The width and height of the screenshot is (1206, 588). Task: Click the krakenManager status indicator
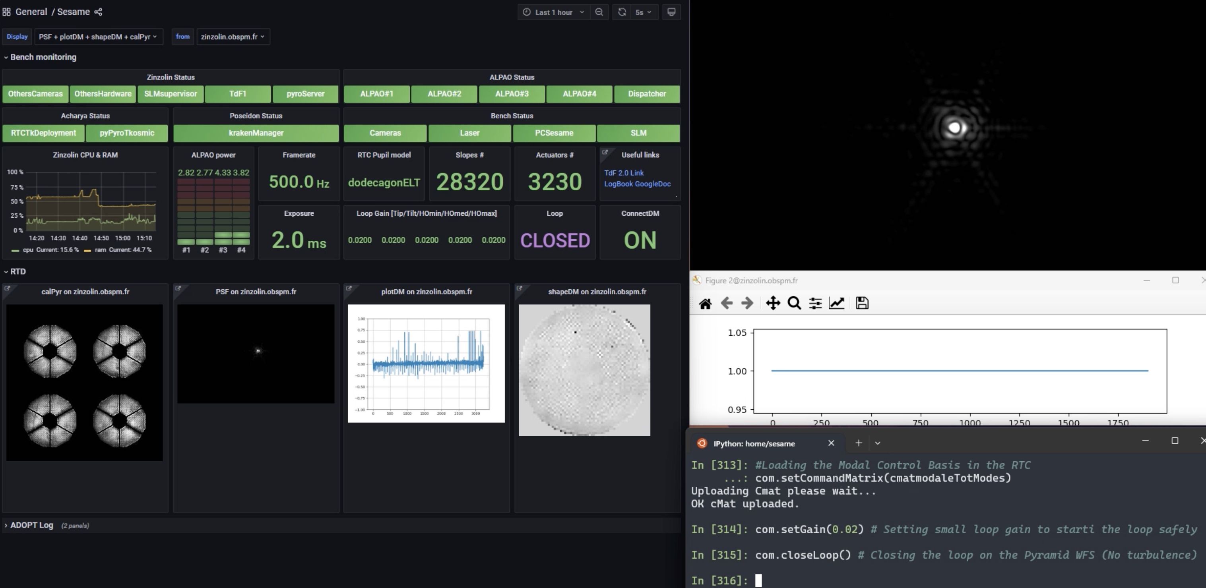point(256,133)
